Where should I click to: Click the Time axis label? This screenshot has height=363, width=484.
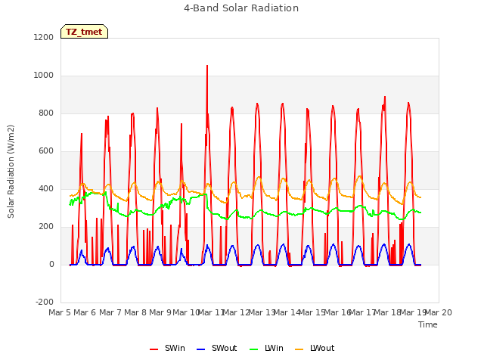coord(428,324)
